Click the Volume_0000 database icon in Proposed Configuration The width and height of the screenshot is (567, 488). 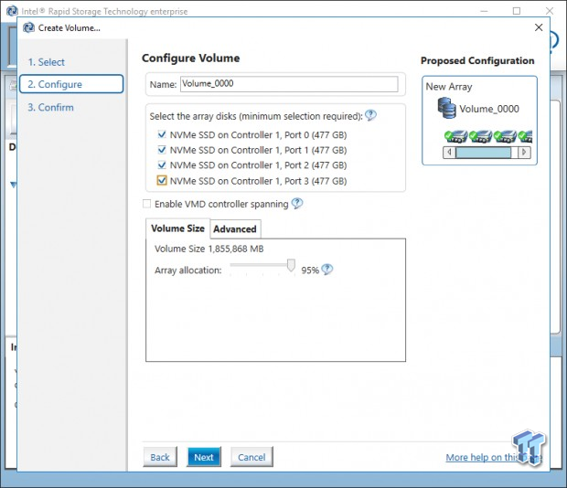[x=446, y=108]
